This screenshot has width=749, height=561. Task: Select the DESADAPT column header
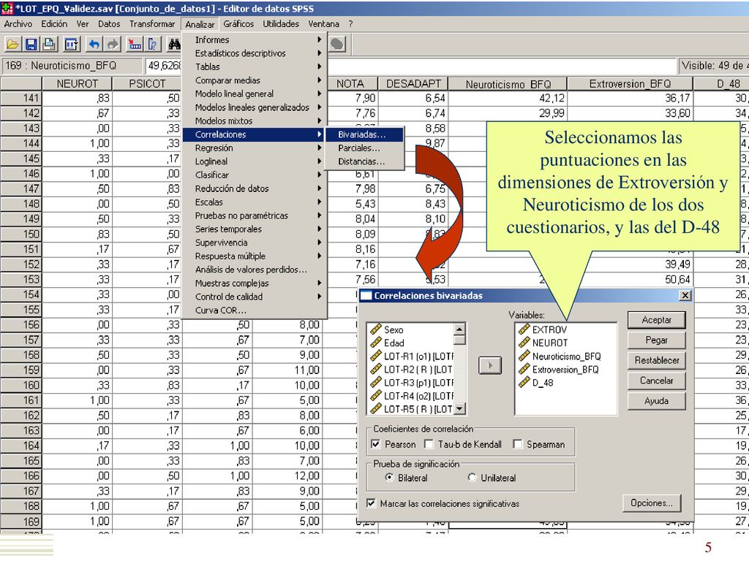[x=413, y=84]
